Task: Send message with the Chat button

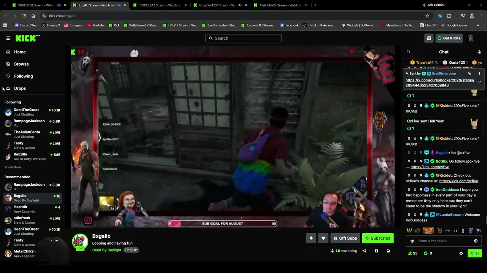Action: pyautogui.click(x=475, y=253)
